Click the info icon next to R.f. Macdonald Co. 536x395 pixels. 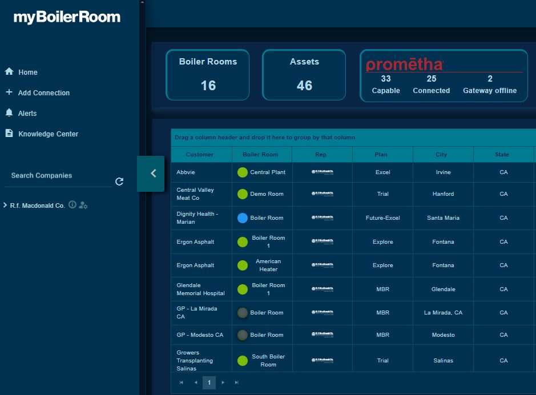pyautogui.click(x=72, y=205)
